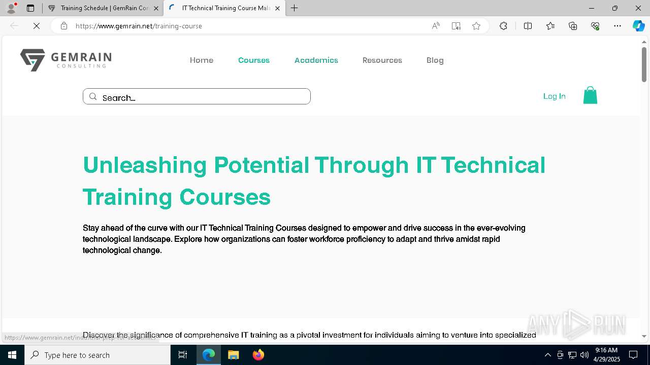
Task: Open Copilot sidebar icon
Action: (638, 26)
